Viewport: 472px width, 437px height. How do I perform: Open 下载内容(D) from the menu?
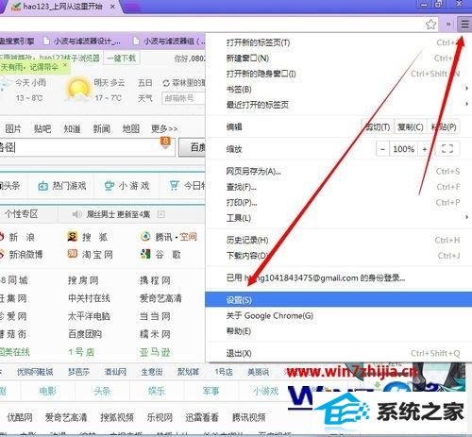[339, 256]
